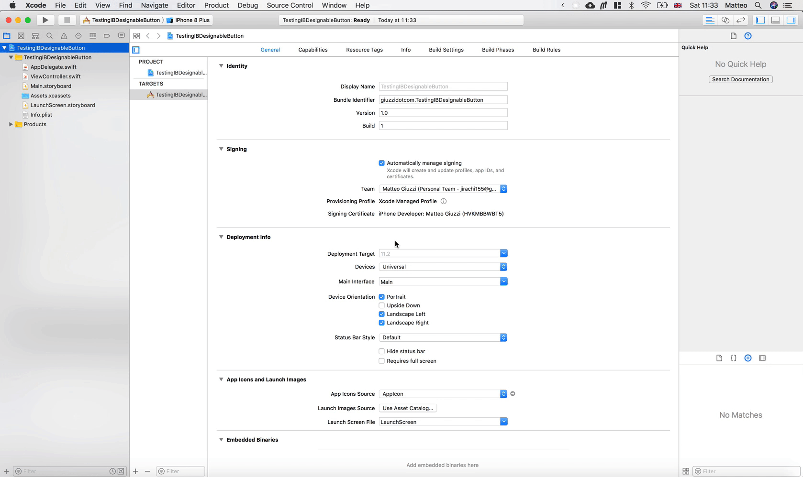Select ViewController.swift in navigator
This screenshot has width=803, height=477.
tap(56, 76)
